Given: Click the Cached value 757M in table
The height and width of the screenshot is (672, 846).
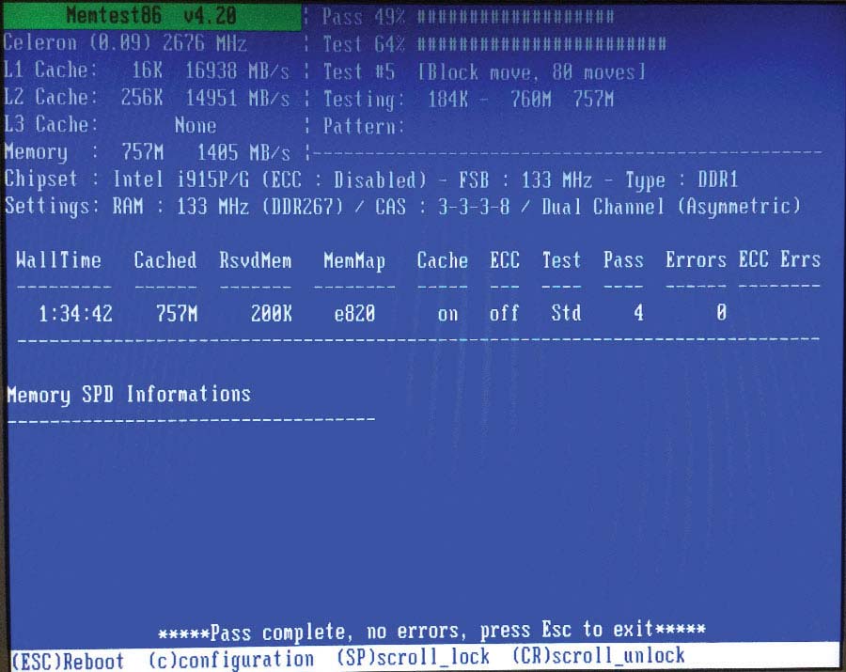Looking at the screenshot, I should point(177,313).
